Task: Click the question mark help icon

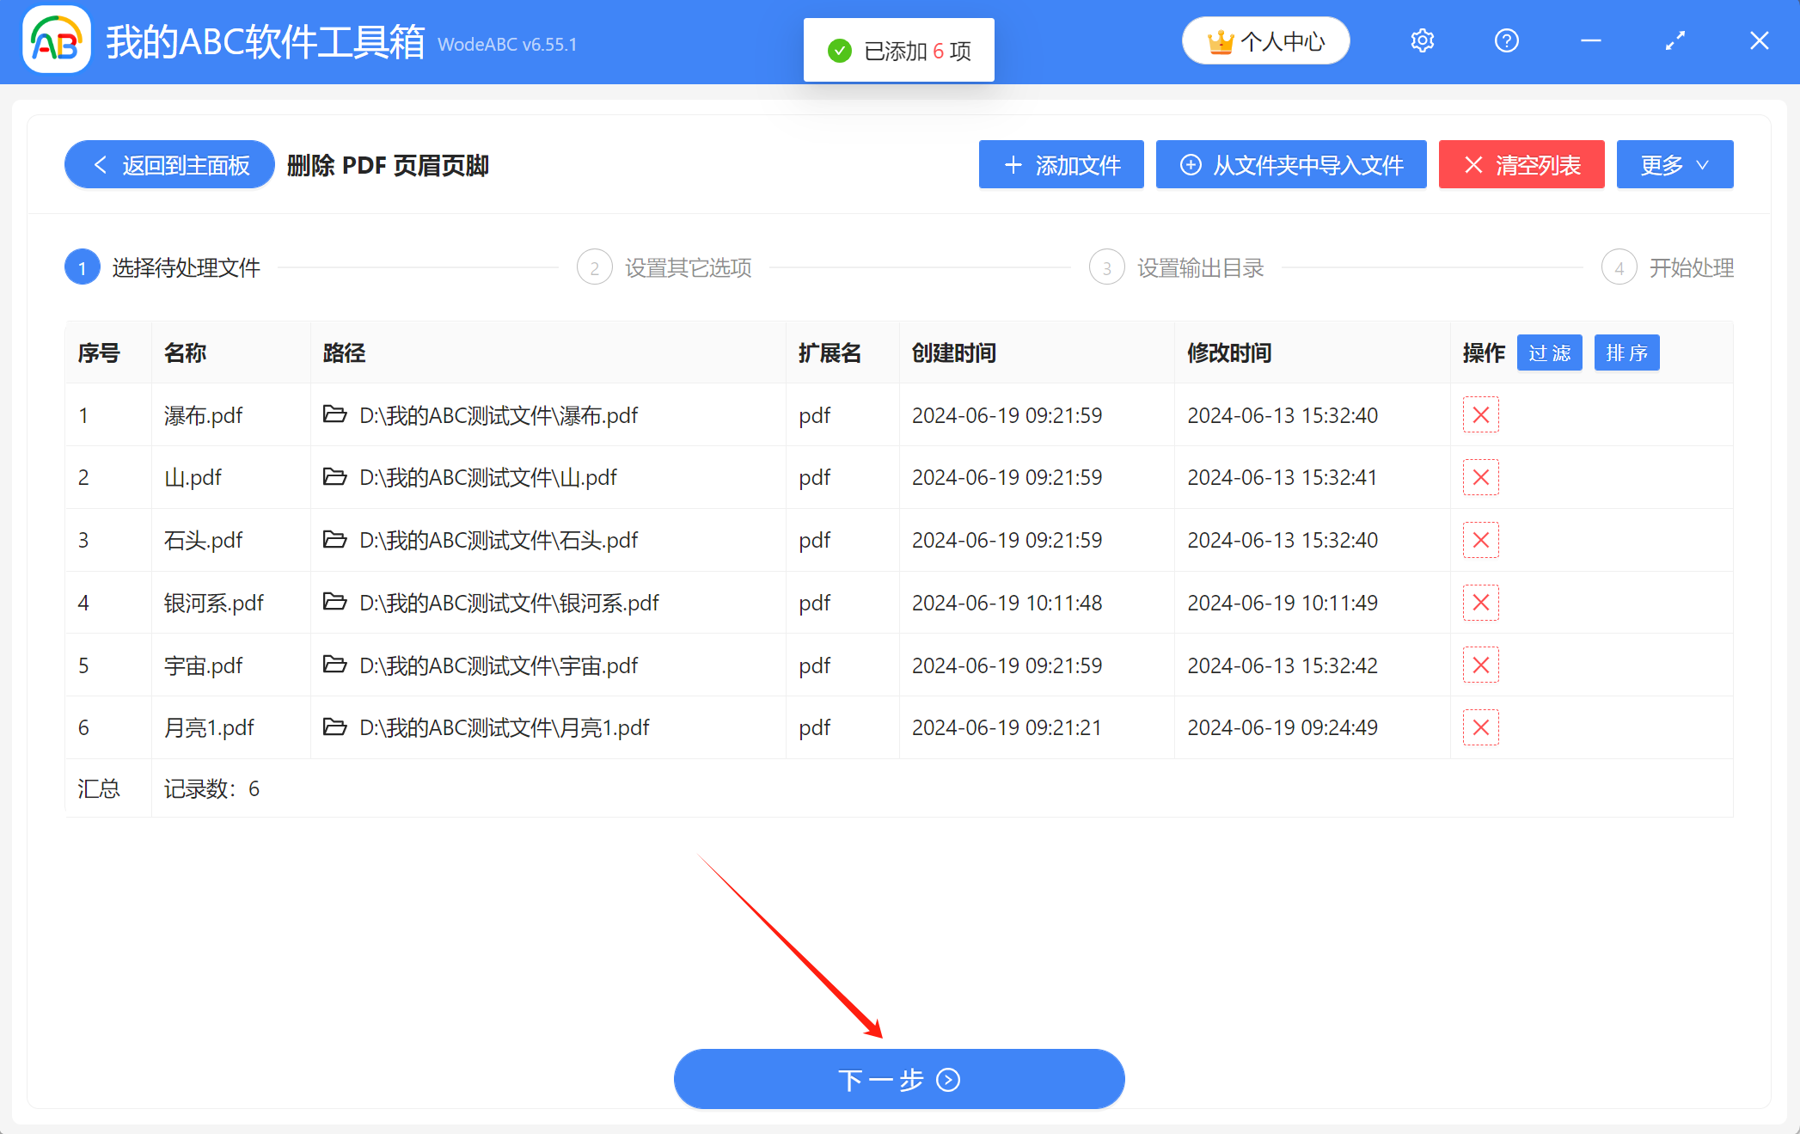Action: pyautogui.click(x=1506, y=40)
